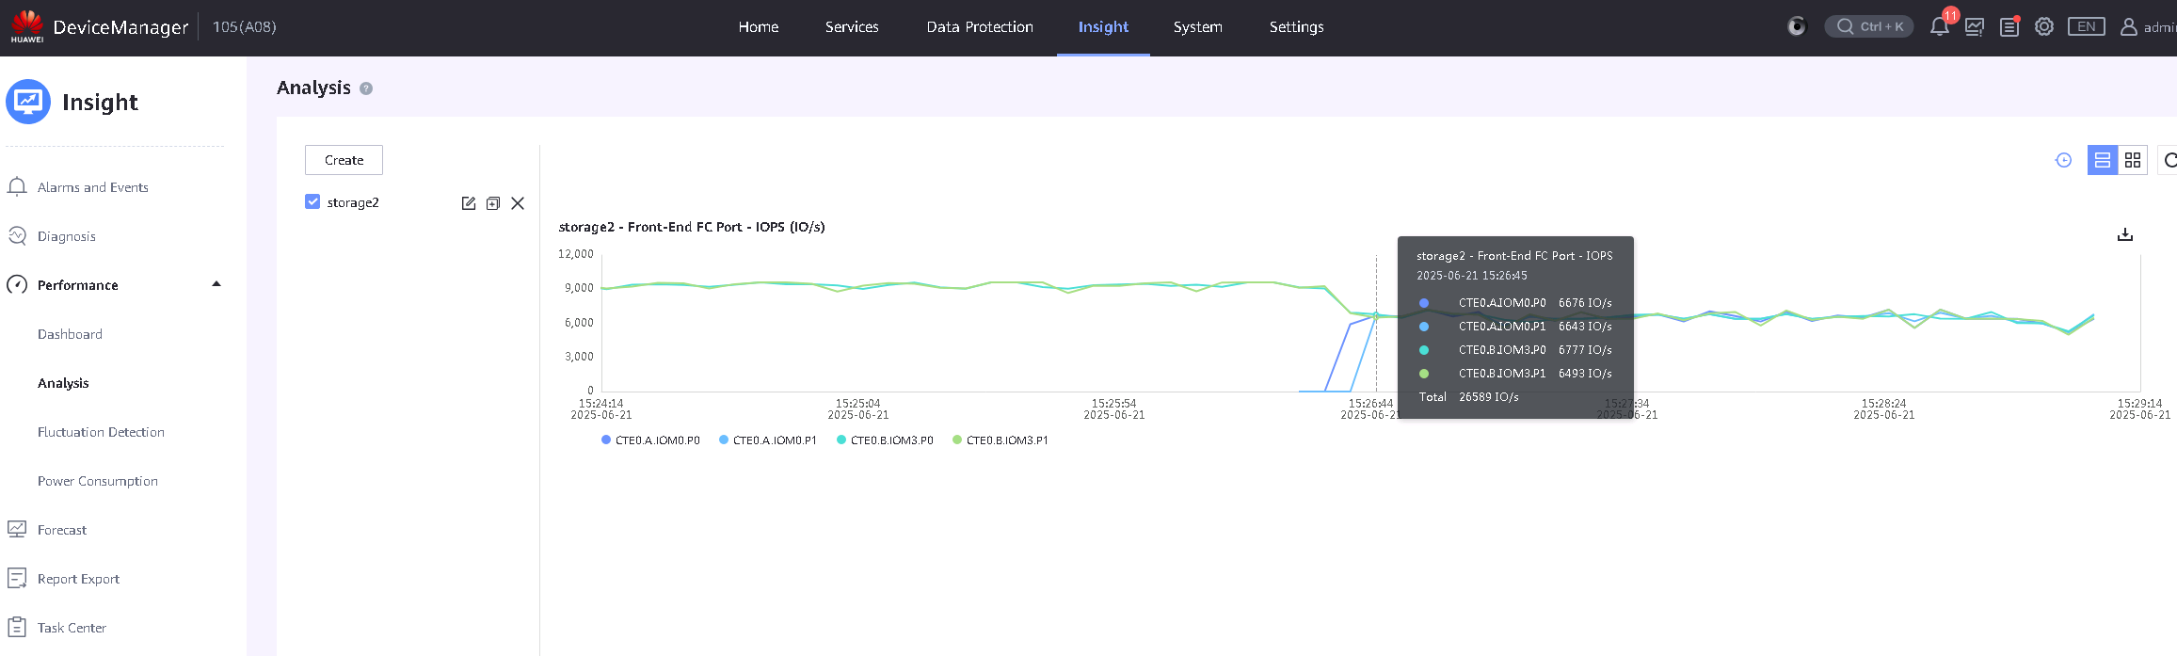Collapse the Performance menu arrow
This screenshot has height=656, width=2177.
click(216, 284)
